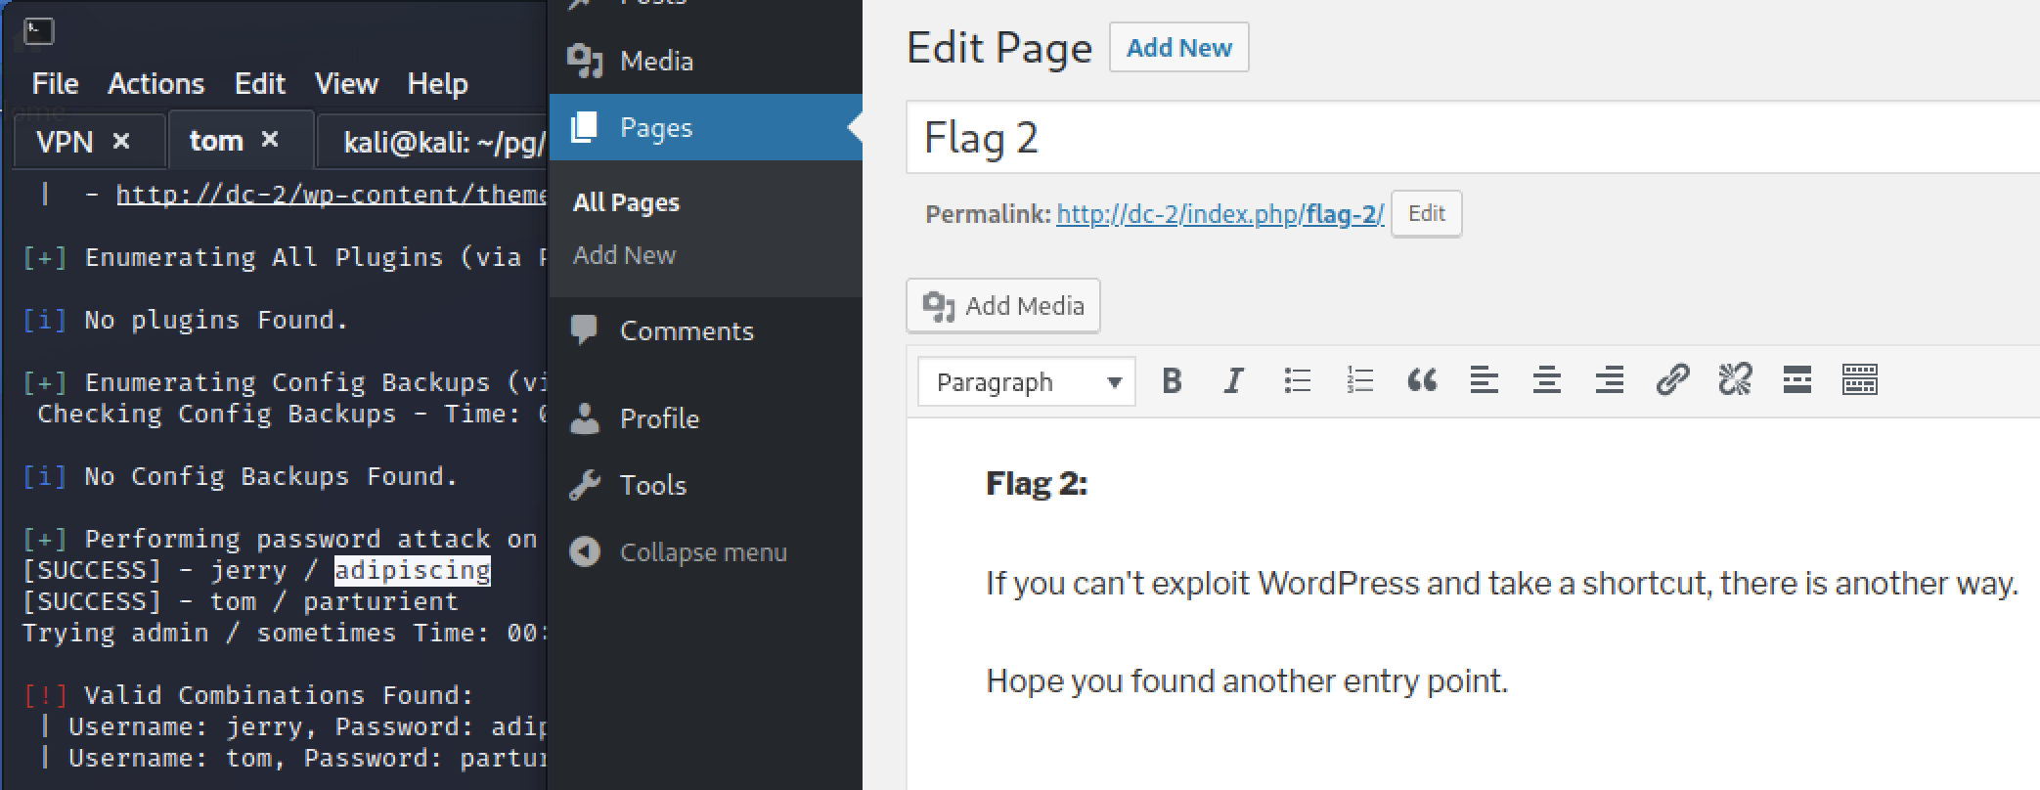Align text left
This screenshot has width=2040, height=790.
coord(1485,380)
